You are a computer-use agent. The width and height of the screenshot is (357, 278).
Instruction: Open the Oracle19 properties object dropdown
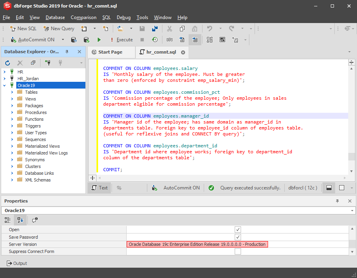pyautogui.click(x=352, y=210)
